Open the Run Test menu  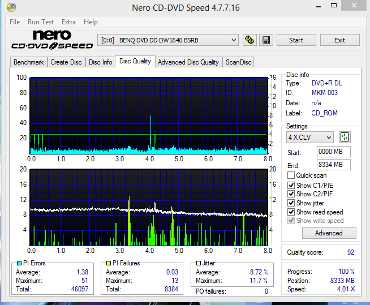tap(41, 22)
